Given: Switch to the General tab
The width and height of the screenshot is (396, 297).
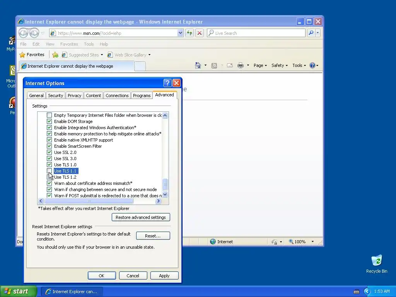Looking at the screenshot, I should (36, 96).
